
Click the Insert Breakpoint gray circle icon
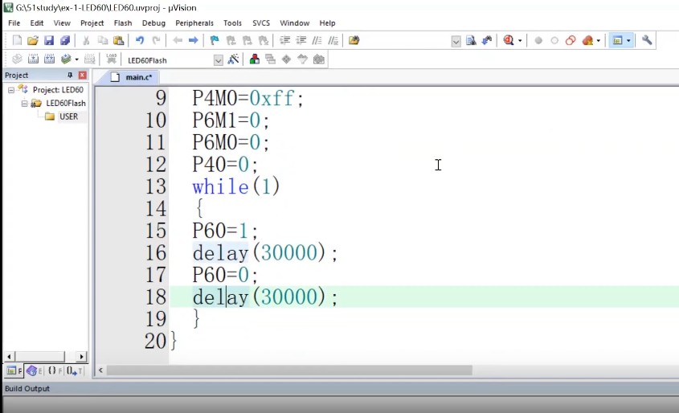pos(538,40)
